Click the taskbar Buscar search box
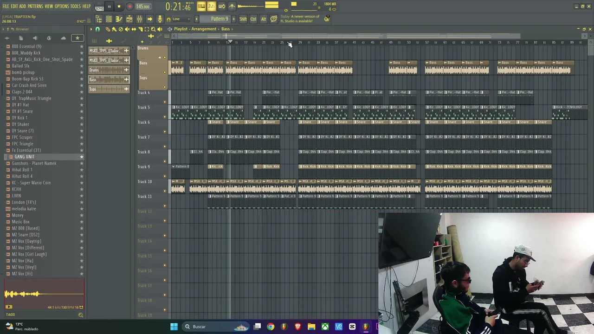594x334 pixels. click(x=216, y=327)
